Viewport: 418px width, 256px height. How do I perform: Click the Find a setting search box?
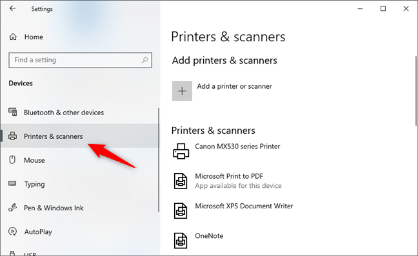[x=80, y=60]
